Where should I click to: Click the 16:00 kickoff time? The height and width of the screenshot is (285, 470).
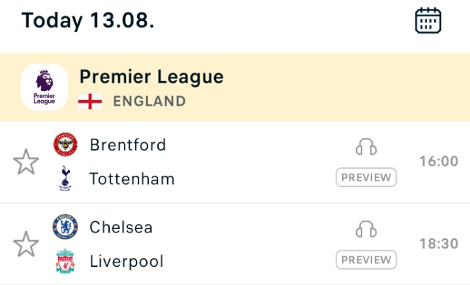(x=439, y=161)
